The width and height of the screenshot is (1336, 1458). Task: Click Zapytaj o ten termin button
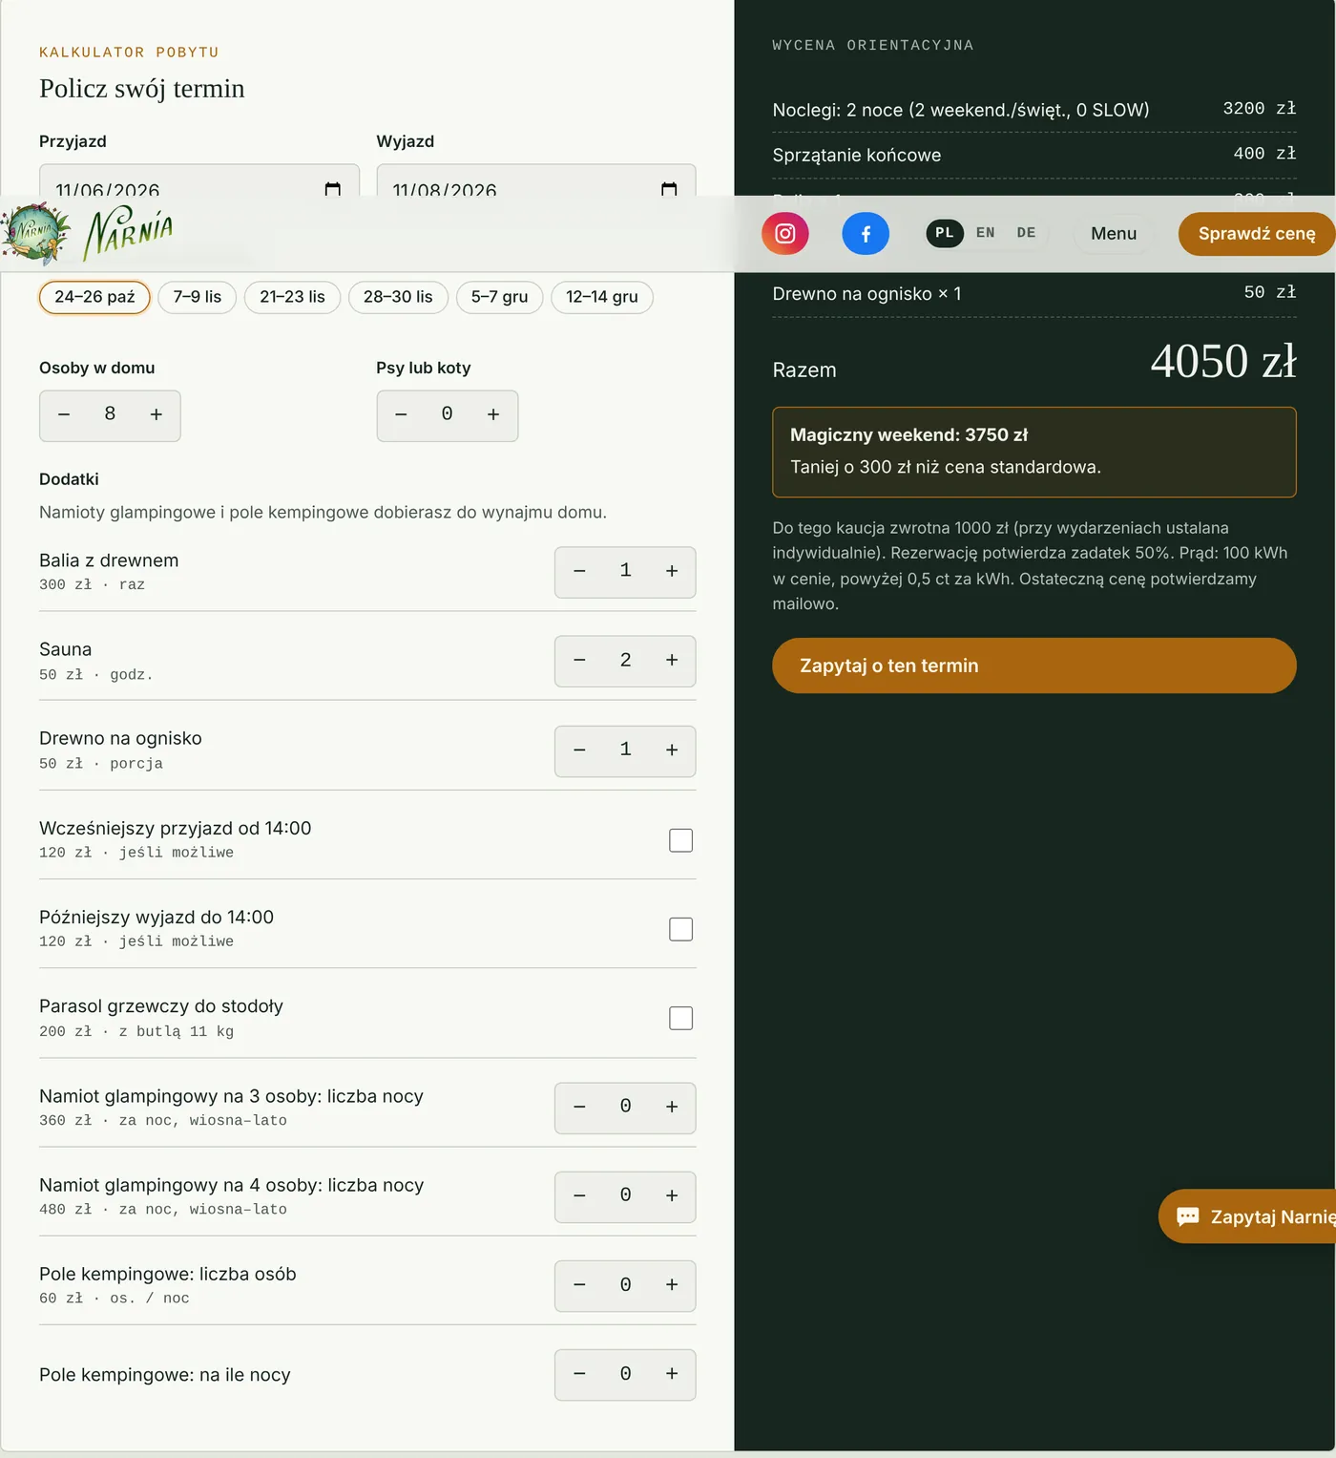coord(1034,666)
